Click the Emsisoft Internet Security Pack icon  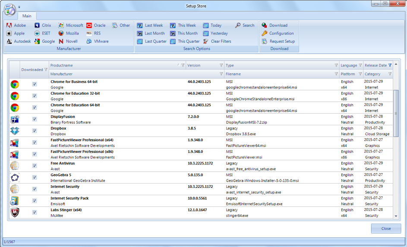pyautogui.click(x=15, y=201)
